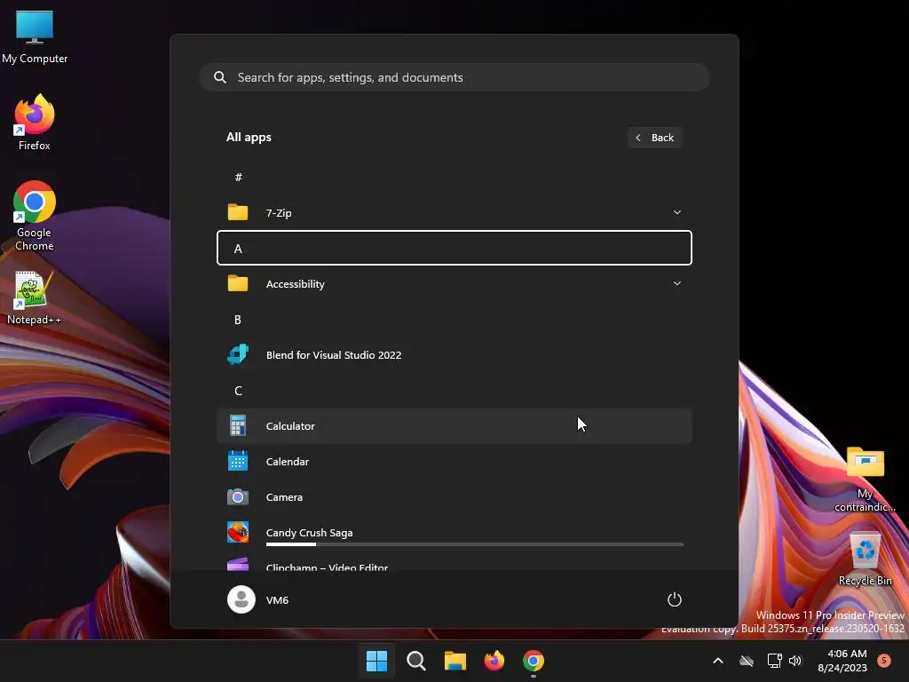Viewport: 909px width, 682px height.
Task: Click the Start menu search field
Action: point(454,77)
